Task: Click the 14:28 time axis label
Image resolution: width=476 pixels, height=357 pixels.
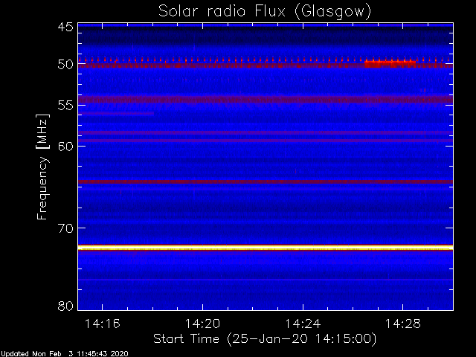Action: (x=403, y=324)
